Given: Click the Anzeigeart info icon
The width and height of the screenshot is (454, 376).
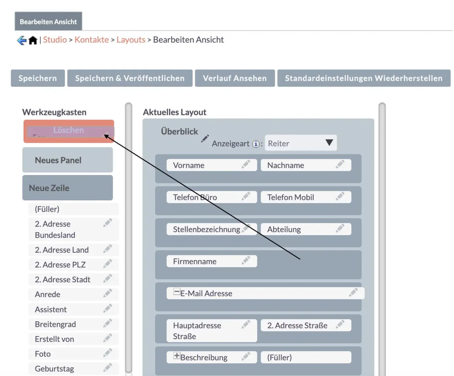Looking at the screenshot, I should point(256,144).
